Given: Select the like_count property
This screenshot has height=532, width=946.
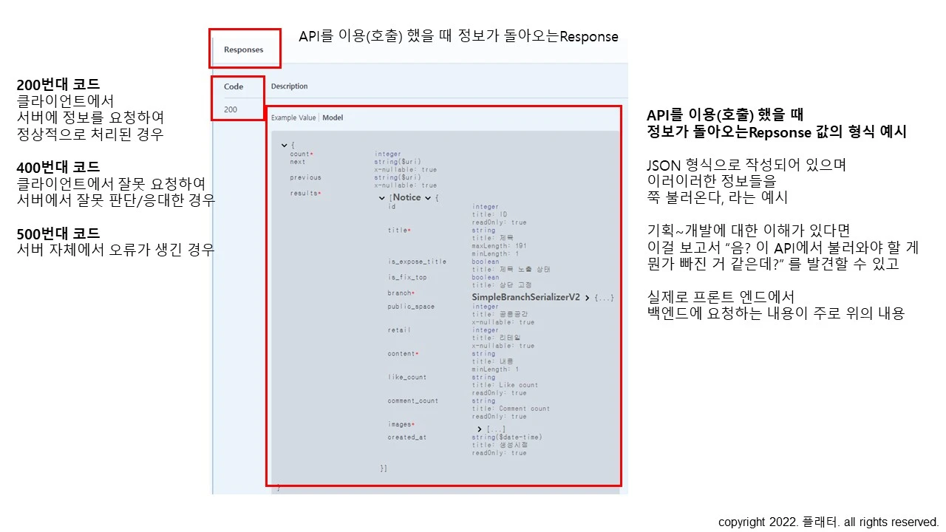Looking at the screenshot, I should coord(406,378).
